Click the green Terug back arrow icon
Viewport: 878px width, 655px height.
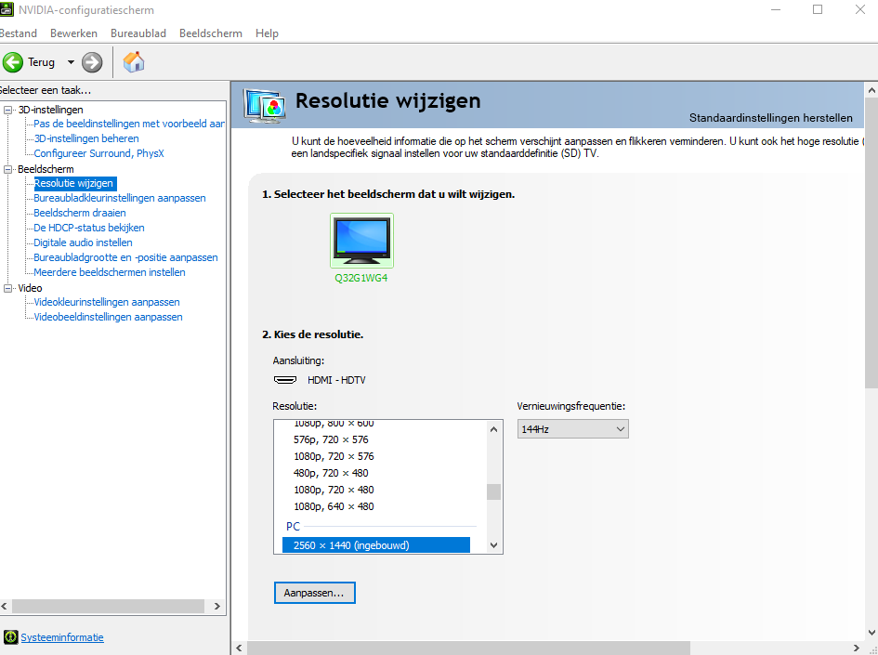tap(13, 62)
